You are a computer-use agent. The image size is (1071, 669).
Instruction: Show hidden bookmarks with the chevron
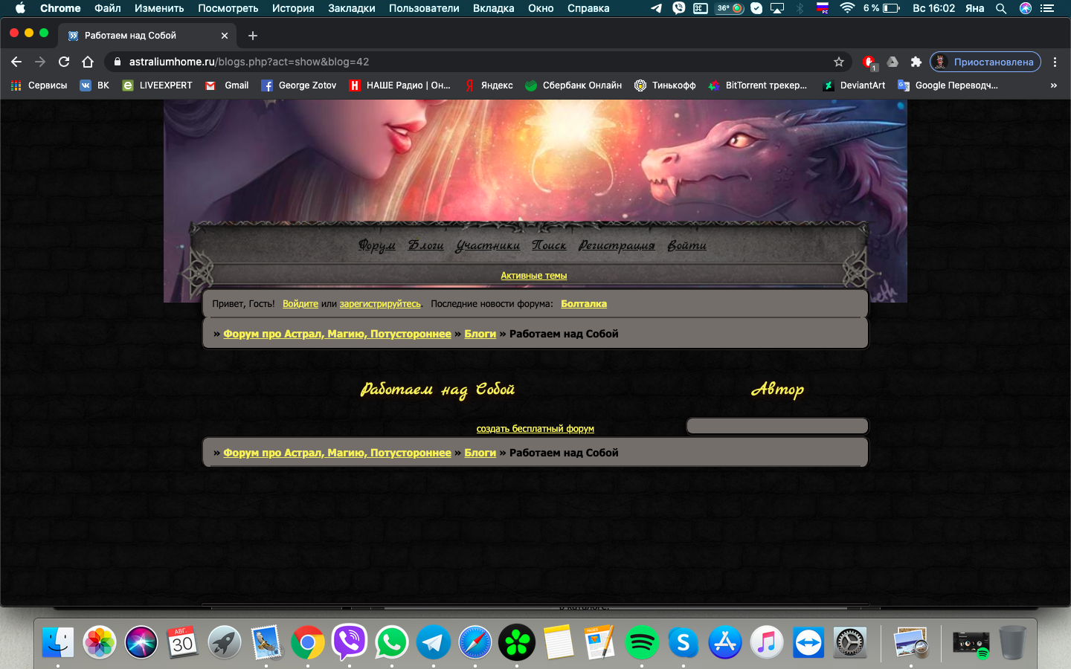[x=1053, y=85]
